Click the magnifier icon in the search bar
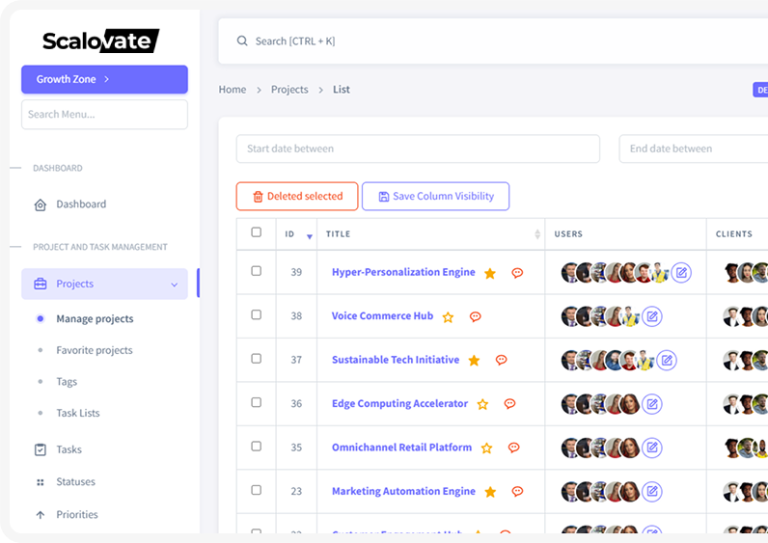This screenshot has height=543, width=768. pos(242,41)
